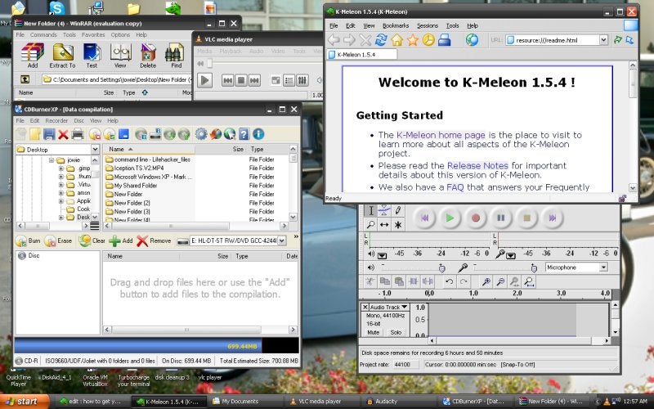Expand amsn folder in tree
The height and width of the screenshot is (409, 654).
coord(61,193)
